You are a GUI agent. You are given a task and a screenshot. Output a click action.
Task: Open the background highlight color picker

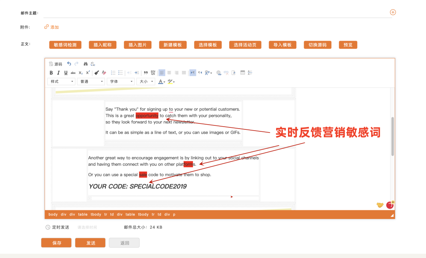[171, 82]
